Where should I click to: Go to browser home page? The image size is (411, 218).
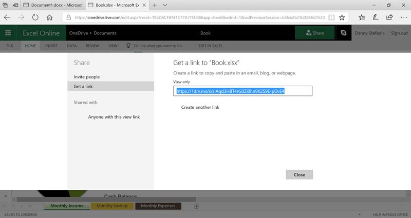[49, 17]
